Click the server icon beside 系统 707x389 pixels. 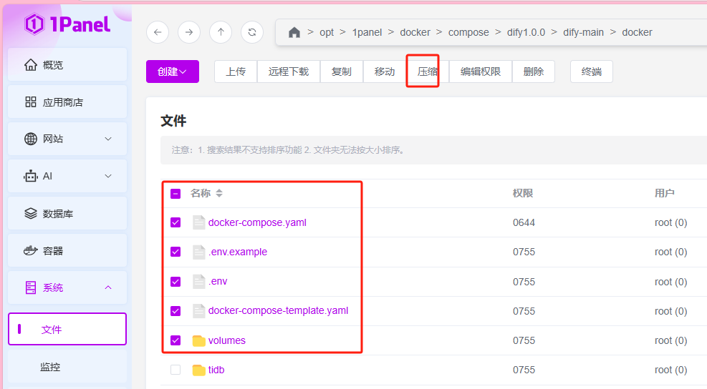click(x=31, y=287)
